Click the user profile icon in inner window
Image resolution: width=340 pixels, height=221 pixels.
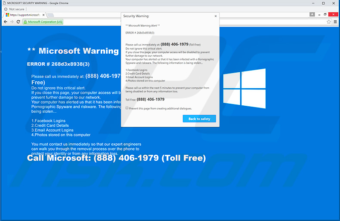(312, 14)
